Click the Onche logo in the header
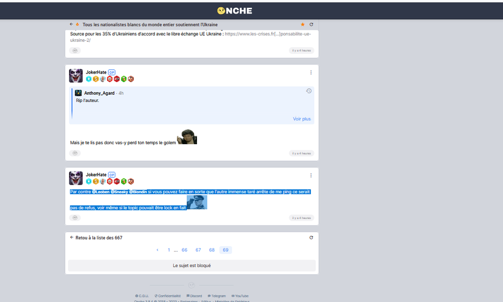Screen dimensions: 503x302 [x=234, y=11]
